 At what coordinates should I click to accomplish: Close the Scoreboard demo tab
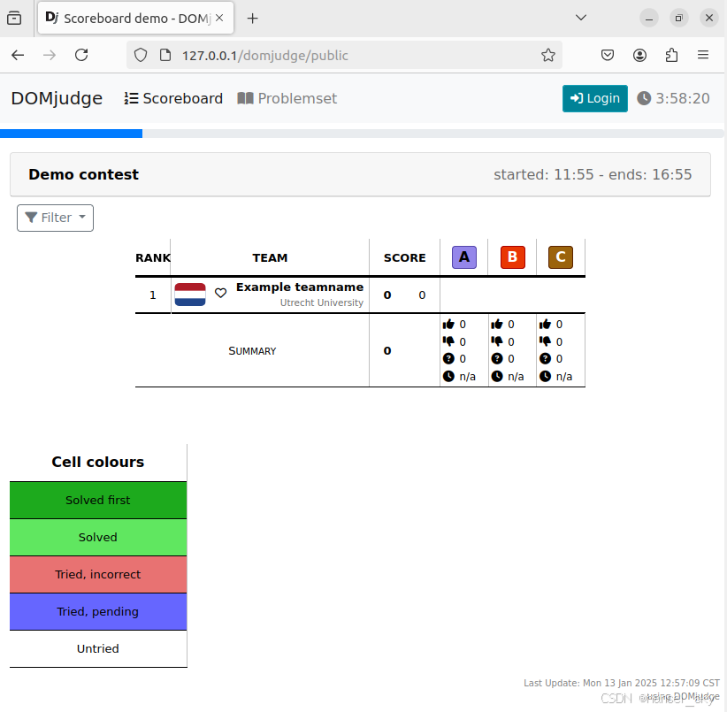(219, 18)
